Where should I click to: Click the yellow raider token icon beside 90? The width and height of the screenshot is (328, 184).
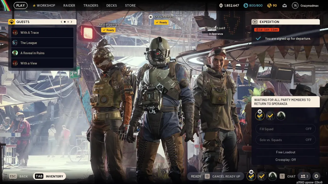tap(269, 5)
